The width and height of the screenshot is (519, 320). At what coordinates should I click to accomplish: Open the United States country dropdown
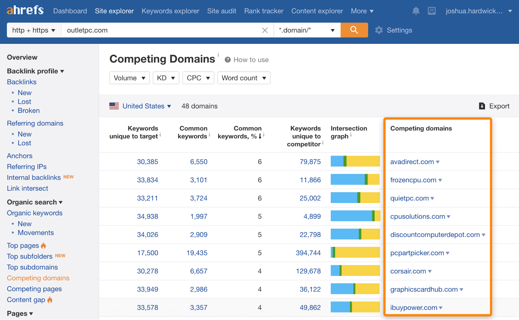(x=147, y=106)
